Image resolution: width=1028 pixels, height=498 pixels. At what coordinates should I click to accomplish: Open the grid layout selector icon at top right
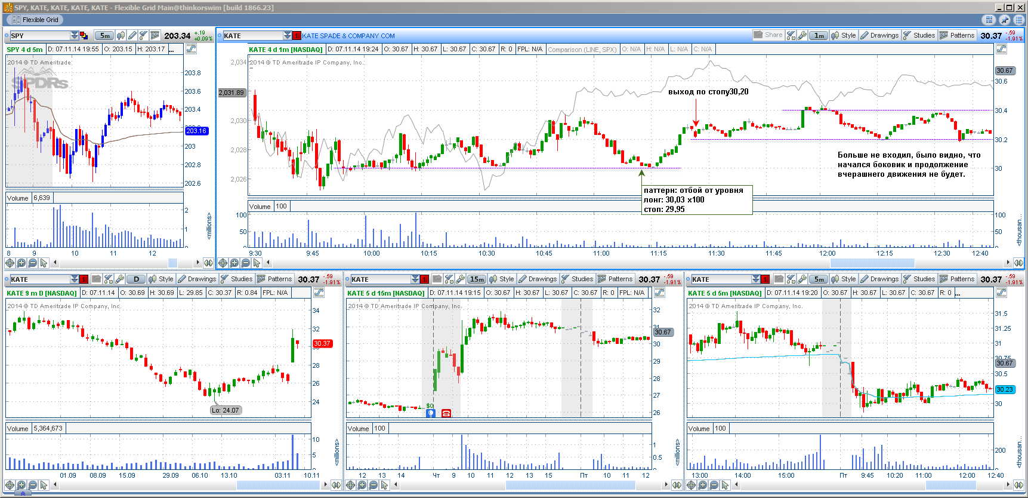(990, 20)
